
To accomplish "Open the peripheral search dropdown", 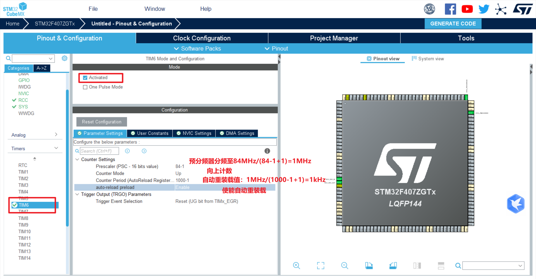I will (51, 59).
